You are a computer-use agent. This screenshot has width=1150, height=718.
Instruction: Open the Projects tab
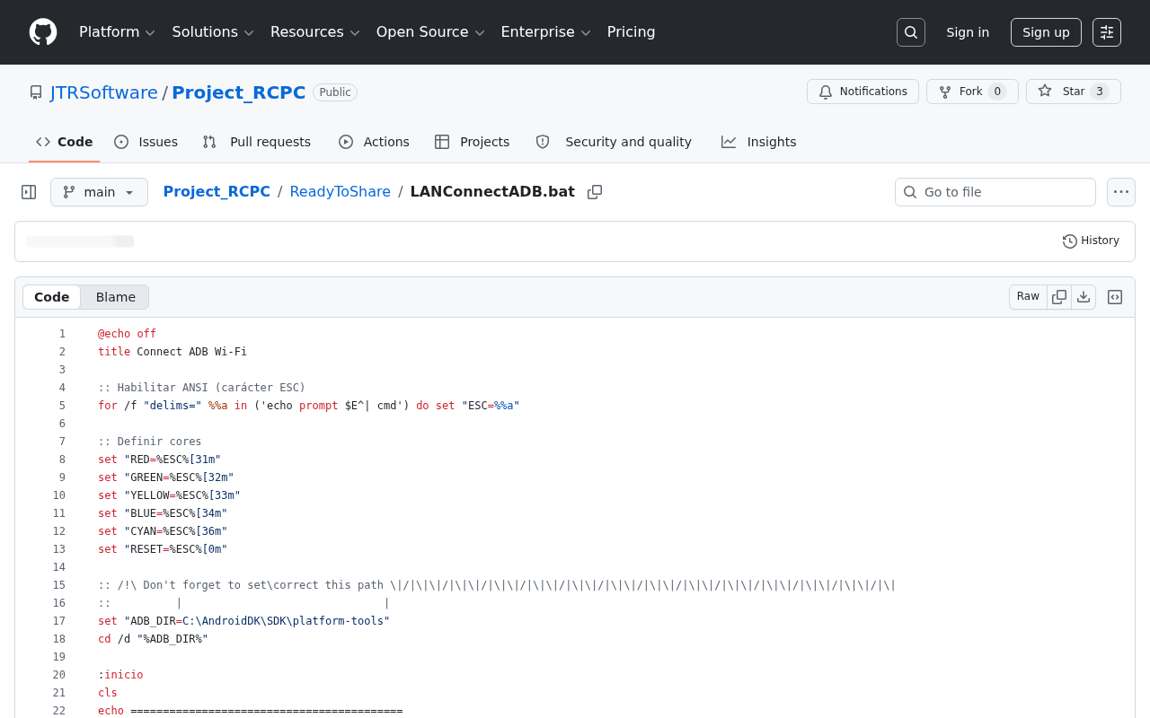(472, 142)
